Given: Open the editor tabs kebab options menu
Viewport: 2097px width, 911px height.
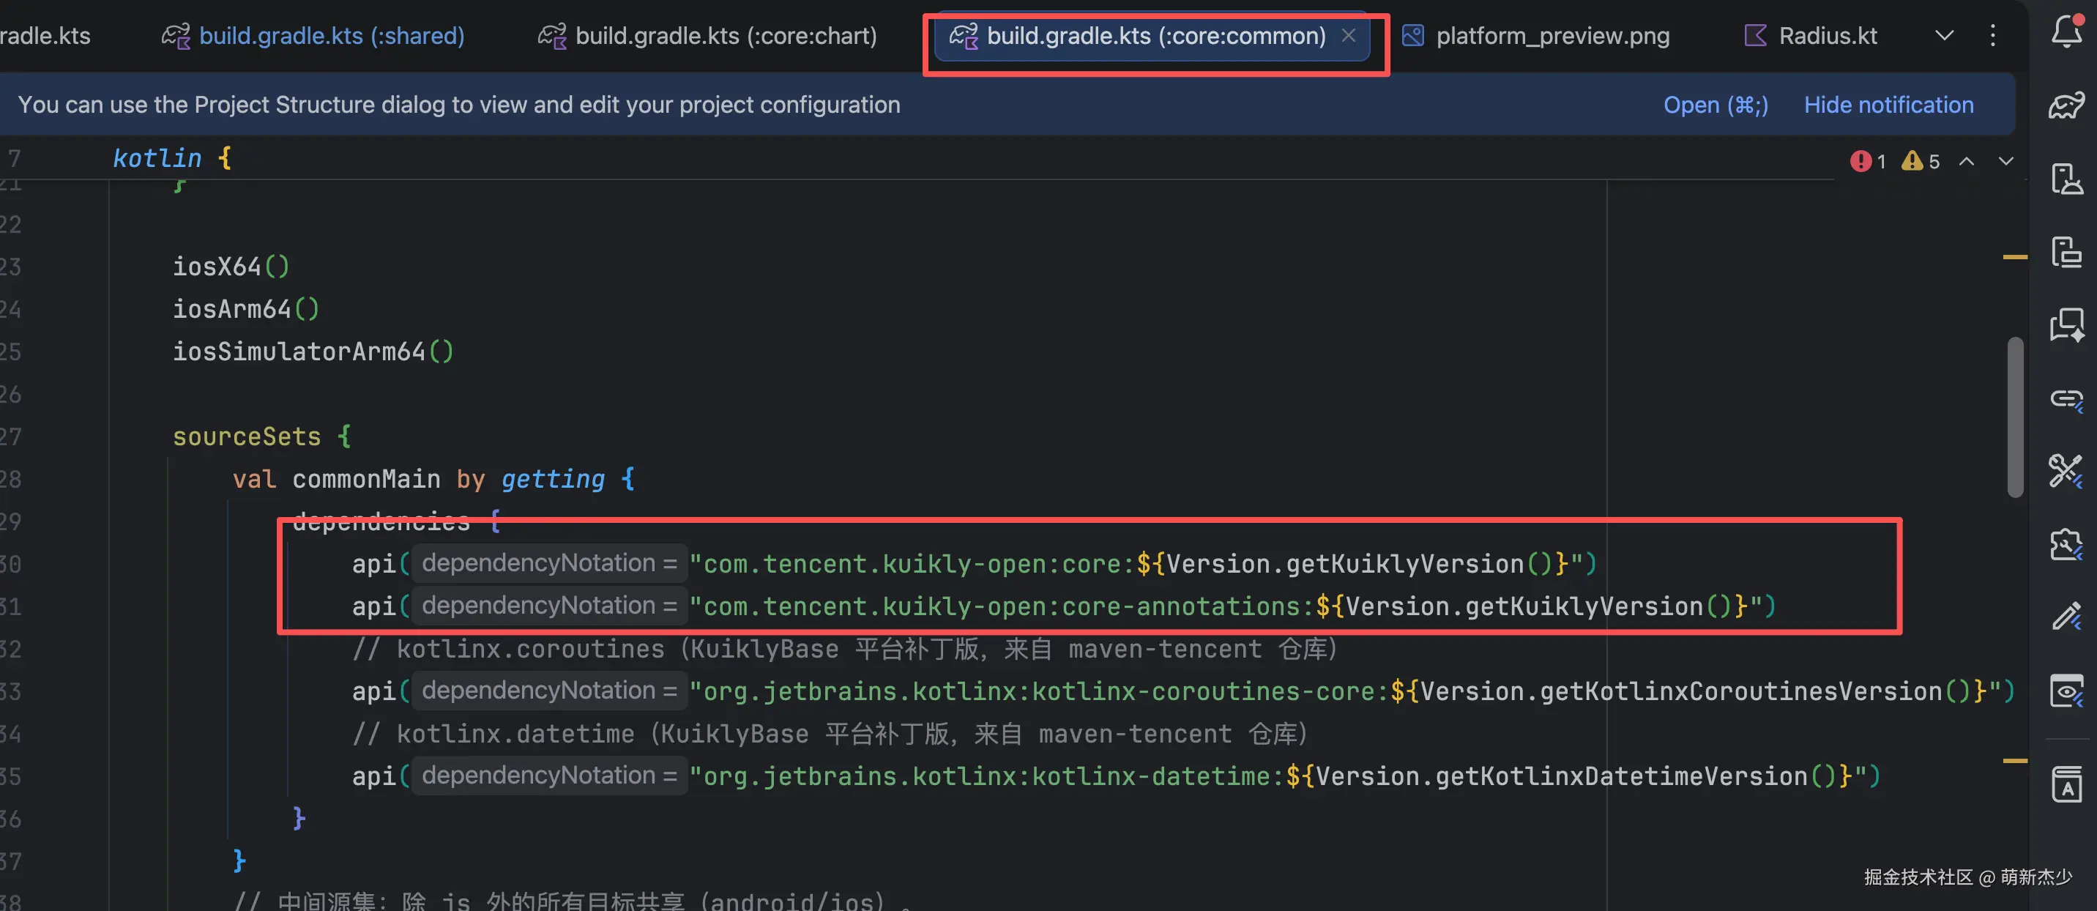Looking at the screenshot, I should tap(1993, 35).
